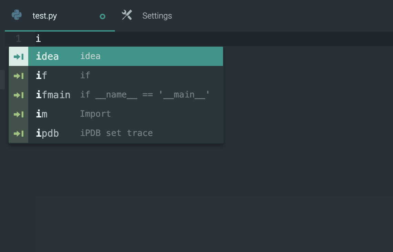Click the modified-dot indicator on the test.py tab
Viewport: 393px width, 252px height.
pos(103,16)
